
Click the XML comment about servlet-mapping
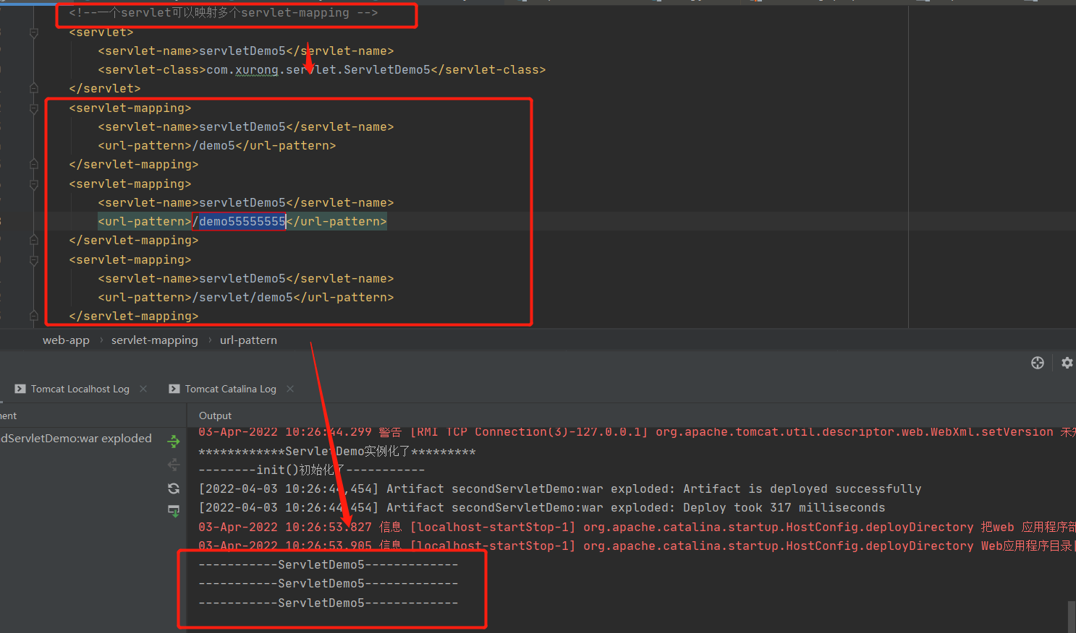(224, 13)
